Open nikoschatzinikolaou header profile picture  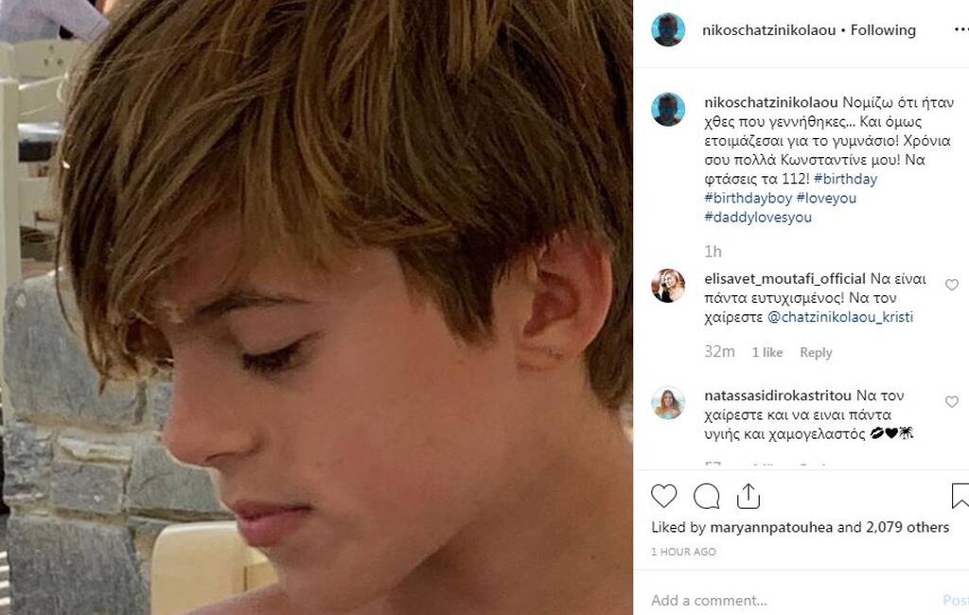point(668,30)
